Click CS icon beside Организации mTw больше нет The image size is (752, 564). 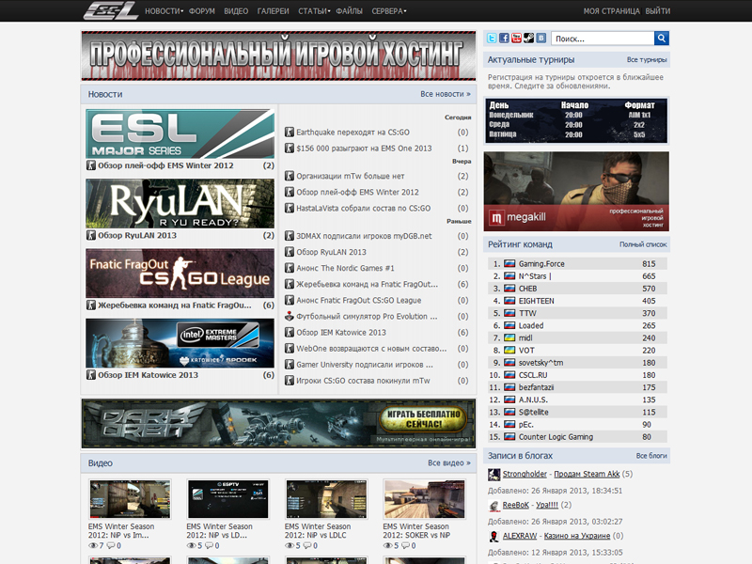(290, 176)
